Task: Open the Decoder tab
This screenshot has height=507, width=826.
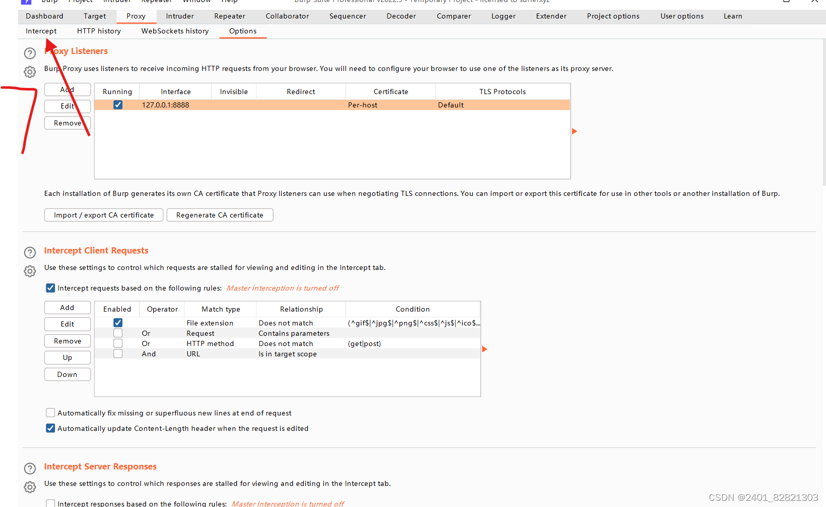Action: click(401, 16)
